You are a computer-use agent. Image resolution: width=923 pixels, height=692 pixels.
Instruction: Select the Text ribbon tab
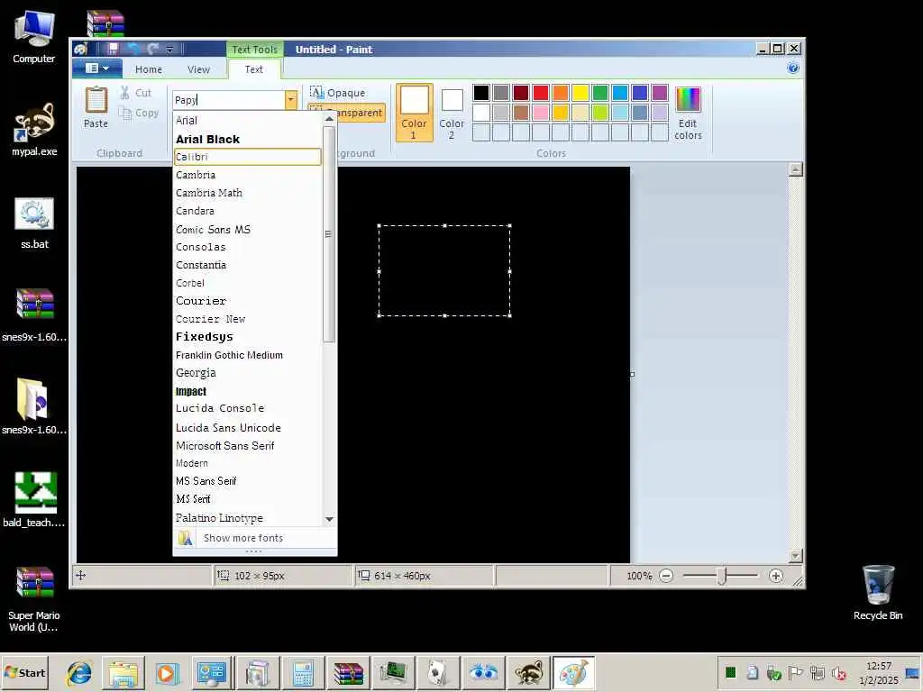pos(253,69)
